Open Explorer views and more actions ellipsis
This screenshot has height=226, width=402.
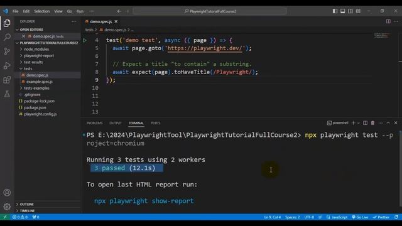pyautogui.click(x=74, y=21)
